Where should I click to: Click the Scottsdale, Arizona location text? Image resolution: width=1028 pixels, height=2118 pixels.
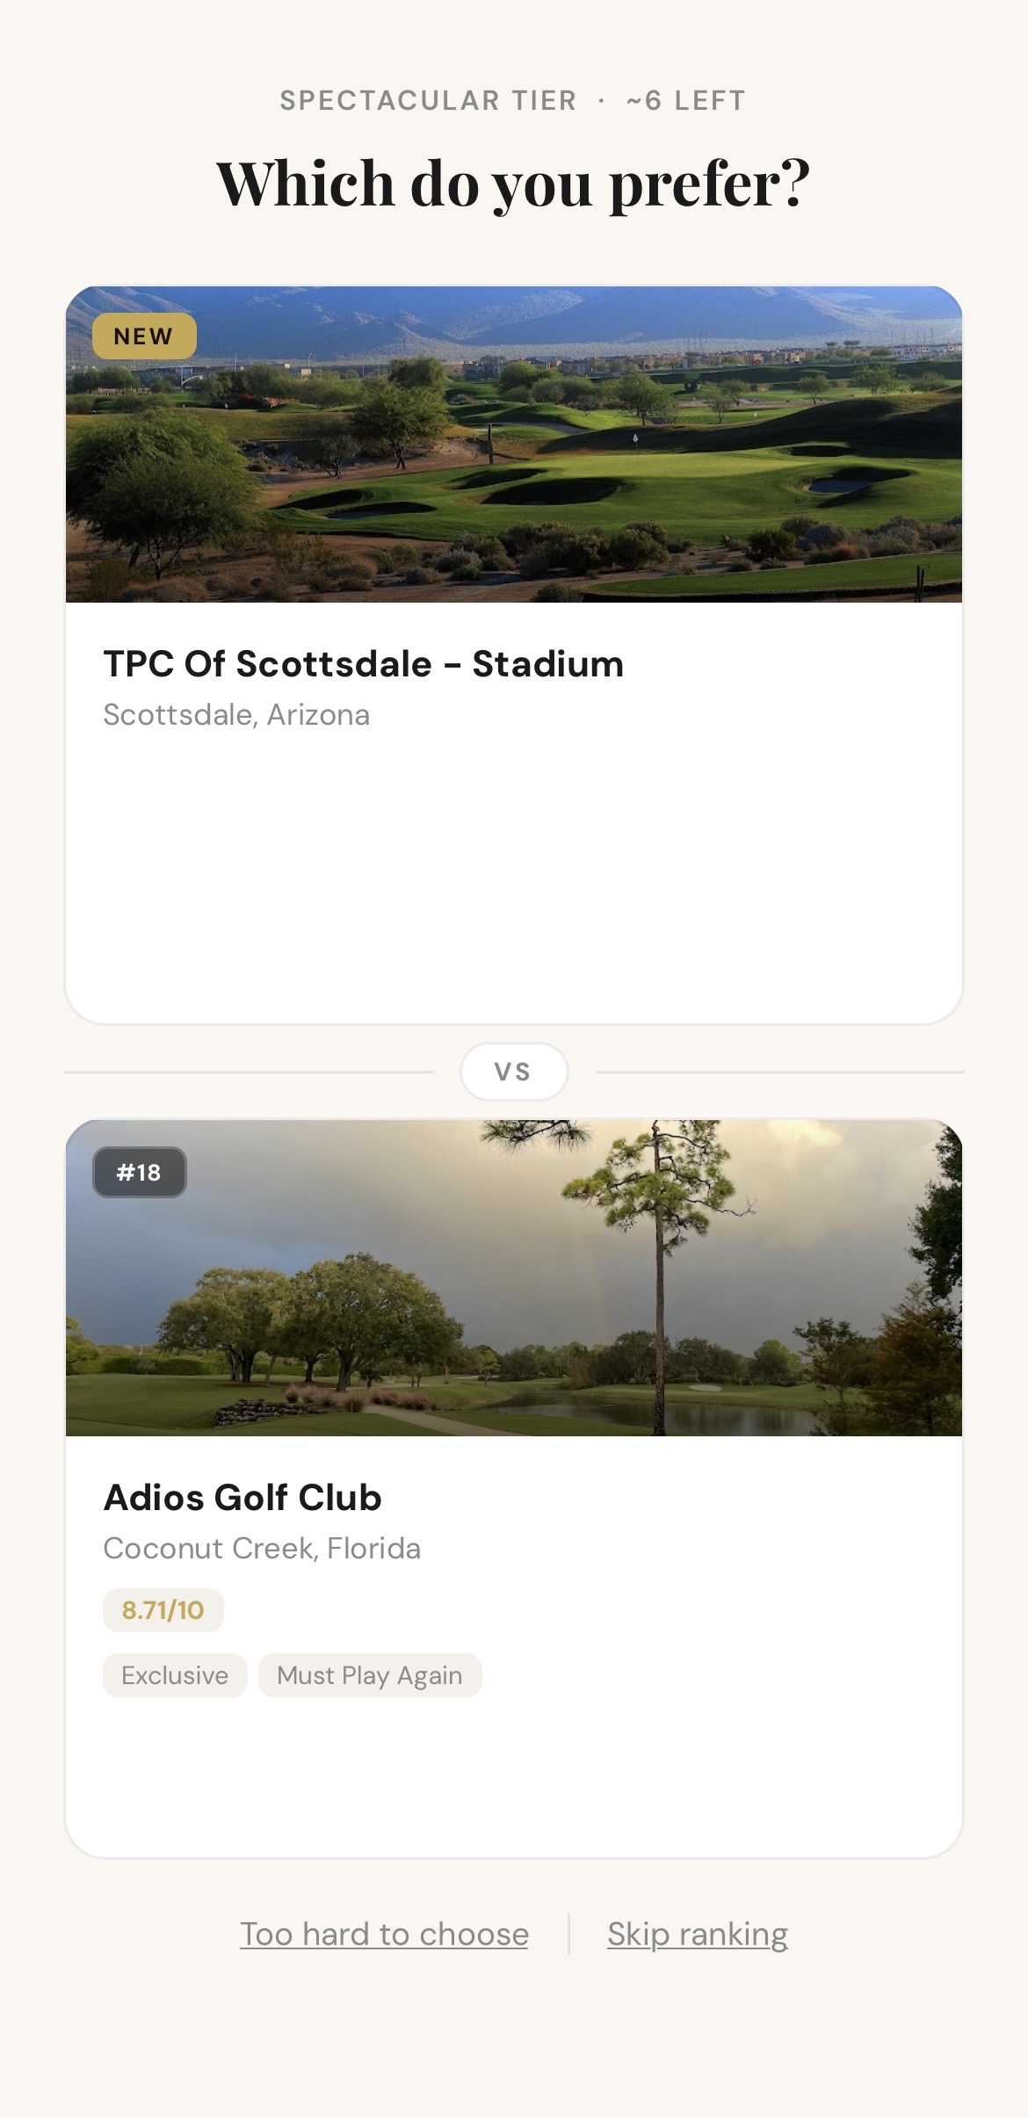(236, 715)
